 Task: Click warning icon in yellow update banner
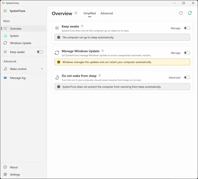(59, 62)
